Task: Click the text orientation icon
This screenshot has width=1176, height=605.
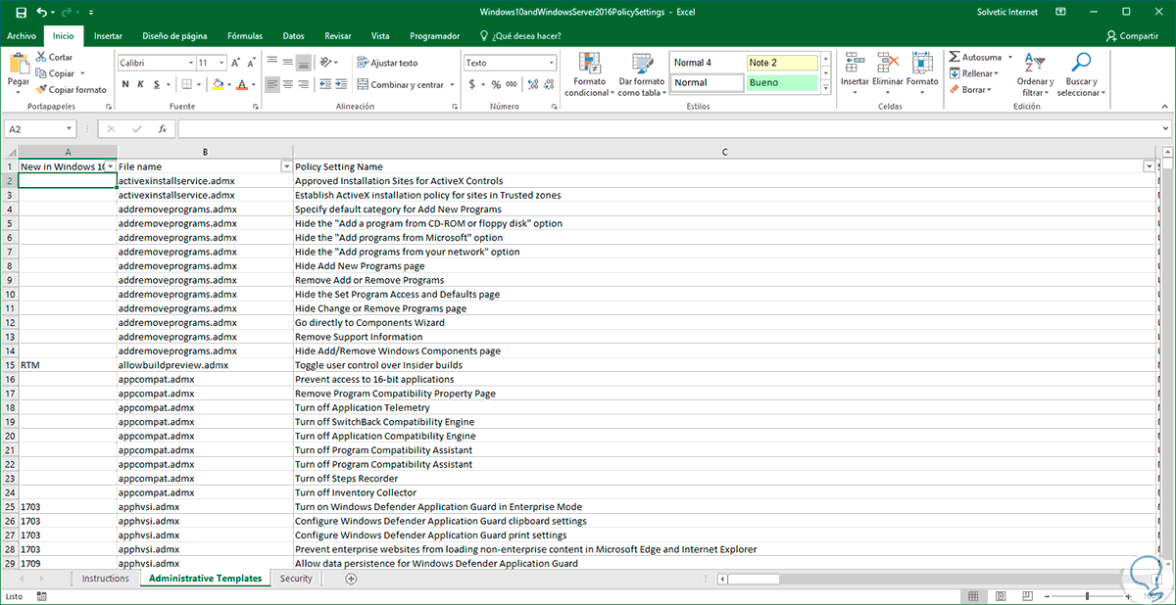Action: coord(327,63)
